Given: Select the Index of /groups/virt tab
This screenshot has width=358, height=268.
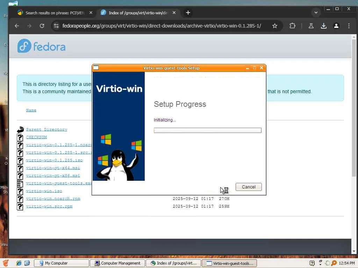Looking at the screenshot, I should pos(138,13).
